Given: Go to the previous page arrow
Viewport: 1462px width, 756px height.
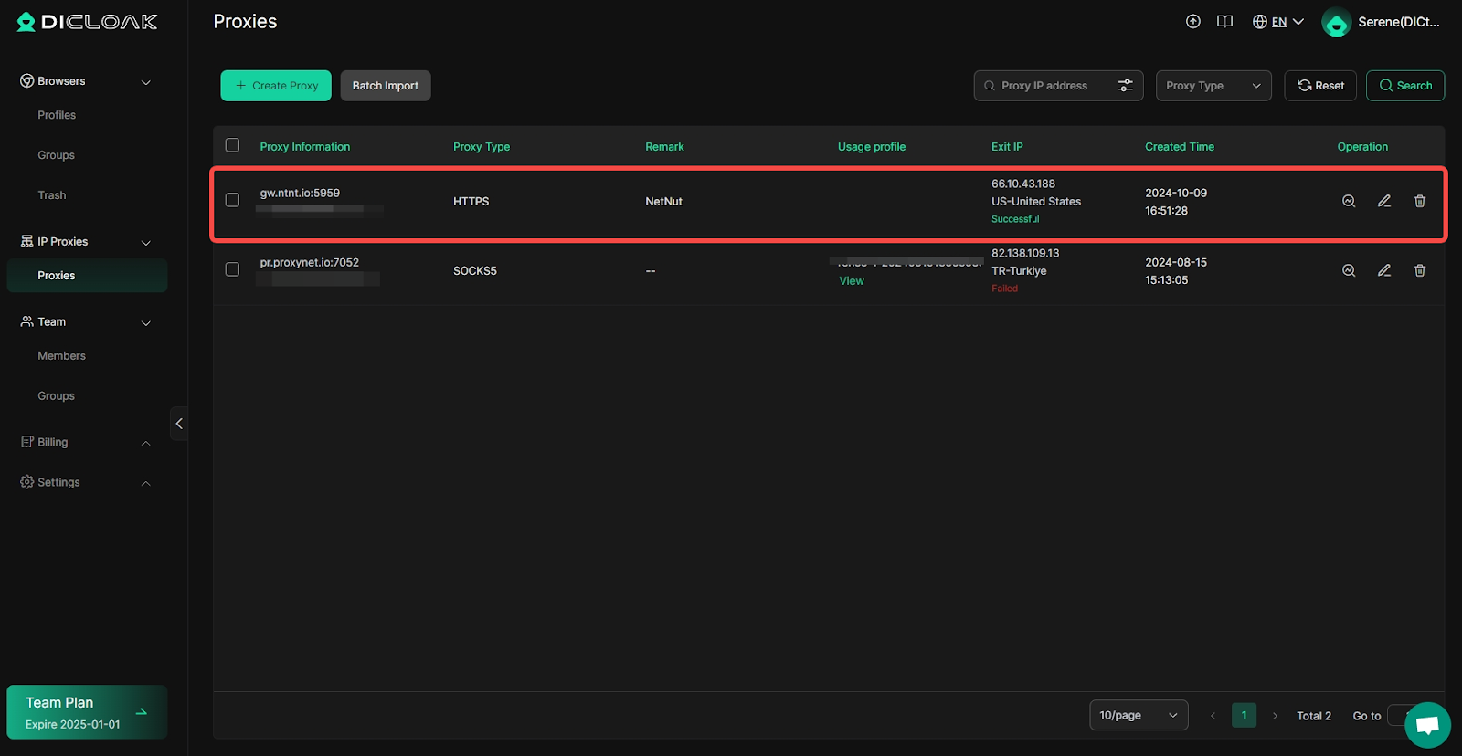Looking at the screenshot, I should pyautogui.click(x=1213, y=716).
